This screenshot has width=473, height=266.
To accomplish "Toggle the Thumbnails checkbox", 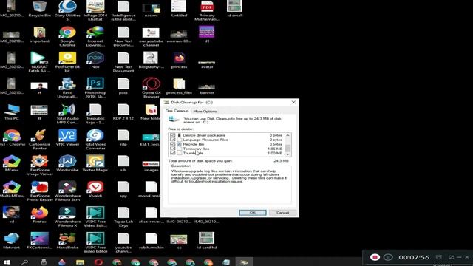I will tap(172, 153).
